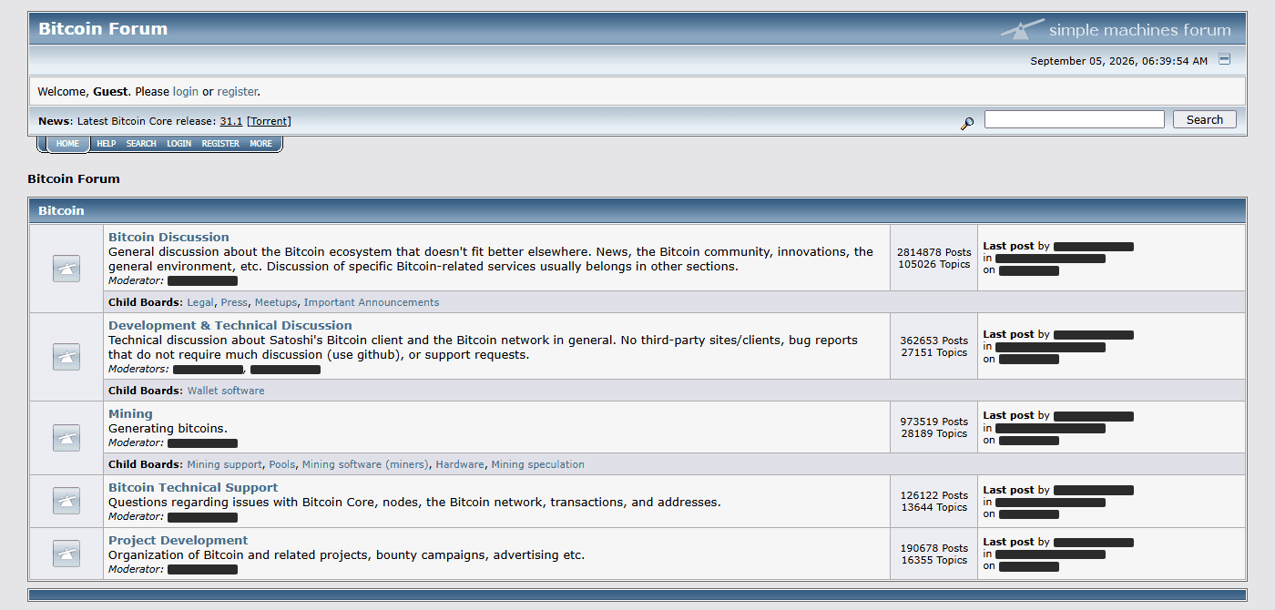Screen dimensions: 1275x610
Task: Click the magnifier icon beside search box
Action: (967, 123)
